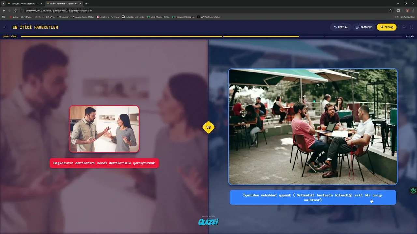Open the 'Tüm Yer İşaretleri' folder
This screenshot has width=417, height=234.
click(405, 17)
